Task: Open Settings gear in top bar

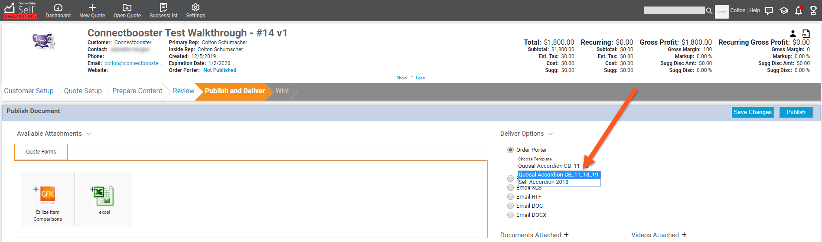Action: tap(196, 8)
